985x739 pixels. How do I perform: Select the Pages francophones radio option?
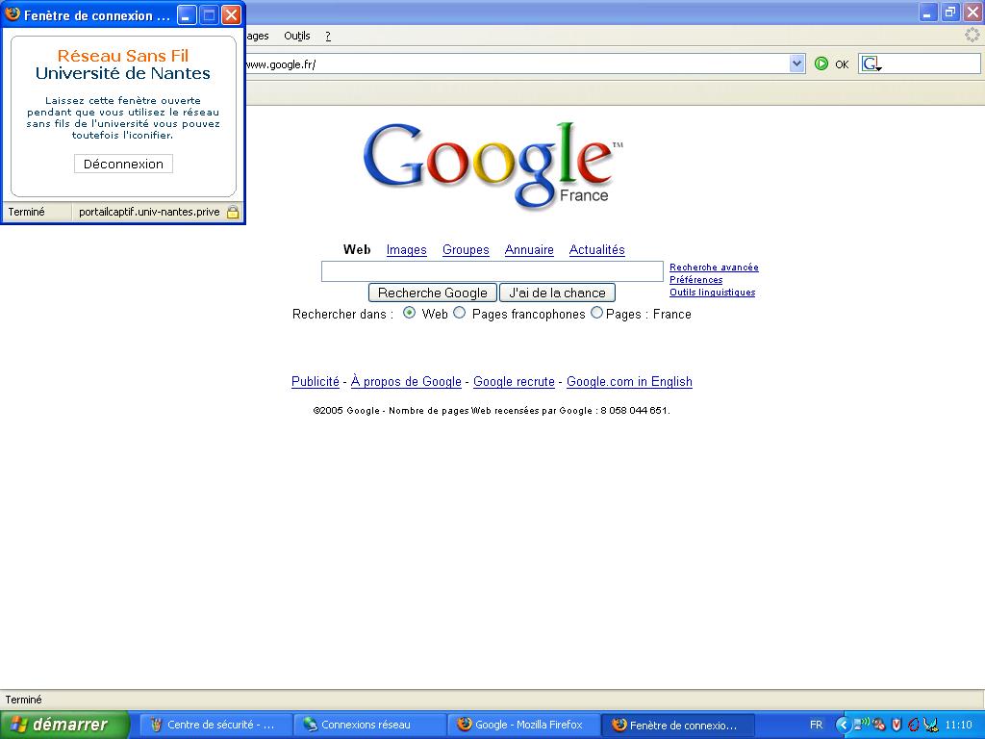click(460, 313)
